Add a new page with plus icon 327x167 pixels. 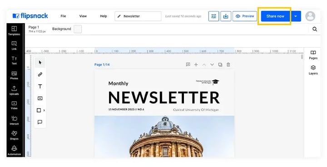tap(196, 65)
